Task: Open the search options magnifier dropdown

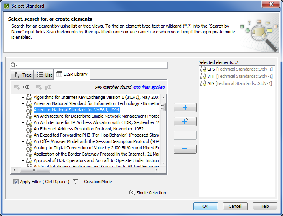Action: tap(14, 65)
